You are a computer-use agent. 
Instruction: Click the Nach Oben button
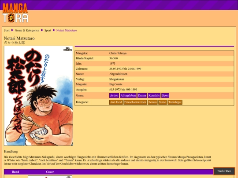coord(224,171)
